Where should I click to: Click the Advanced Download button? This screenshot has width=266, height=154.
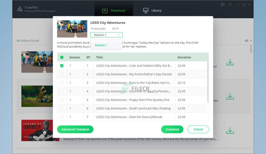click(75, 129)
